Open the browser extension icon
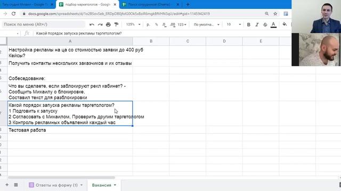Screen dimensions: 341x191 point(286,14)
